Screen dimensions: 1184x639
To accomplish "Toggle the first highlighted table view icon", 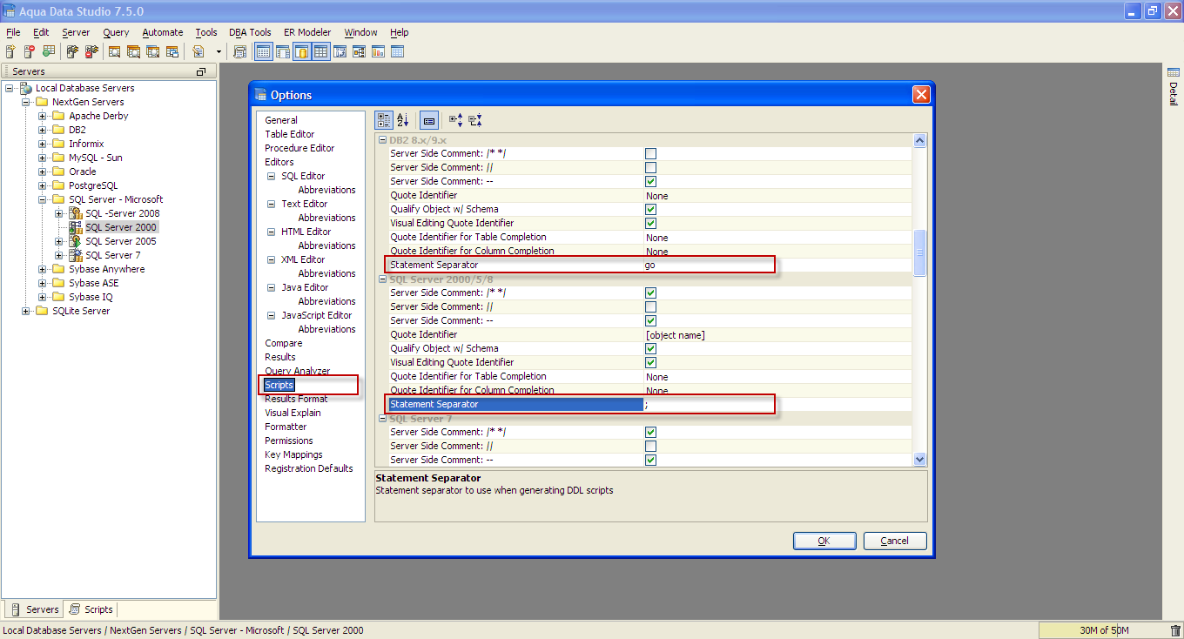I will point(263,52).
